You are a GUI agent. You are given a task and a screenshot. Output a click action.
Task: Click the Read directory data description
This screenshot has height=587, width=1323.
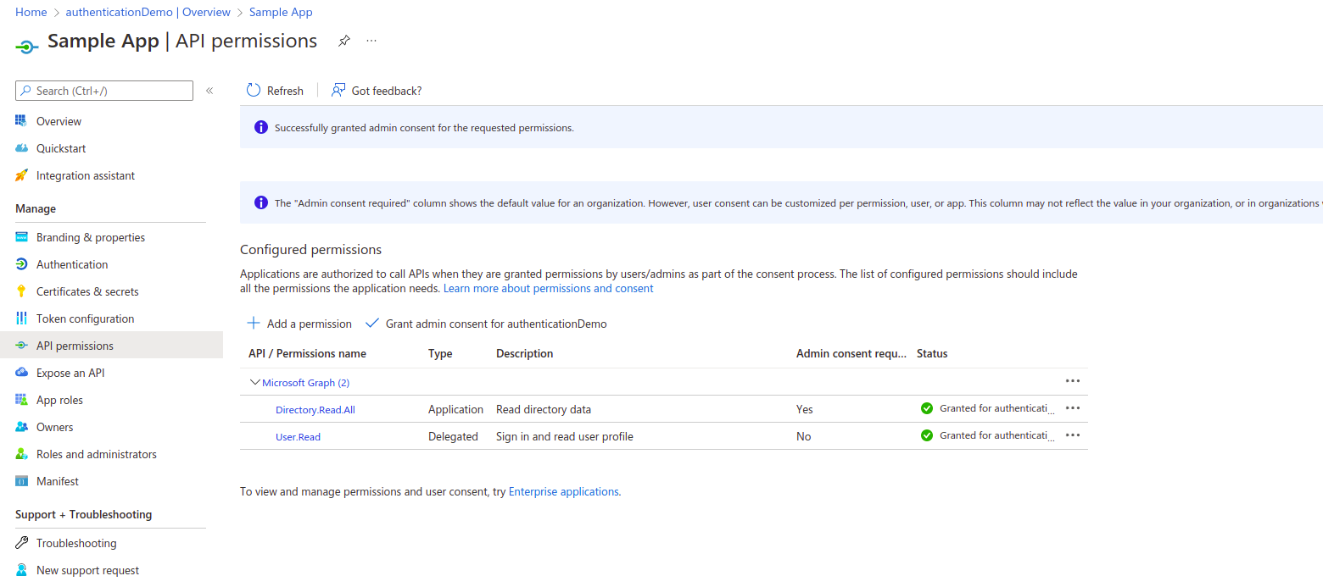[x=544, y=409]
